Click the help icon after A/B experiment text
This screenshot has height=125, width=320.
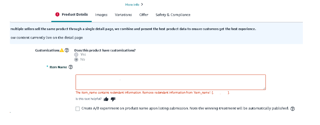pyautogui.click(x=292, y=109)
